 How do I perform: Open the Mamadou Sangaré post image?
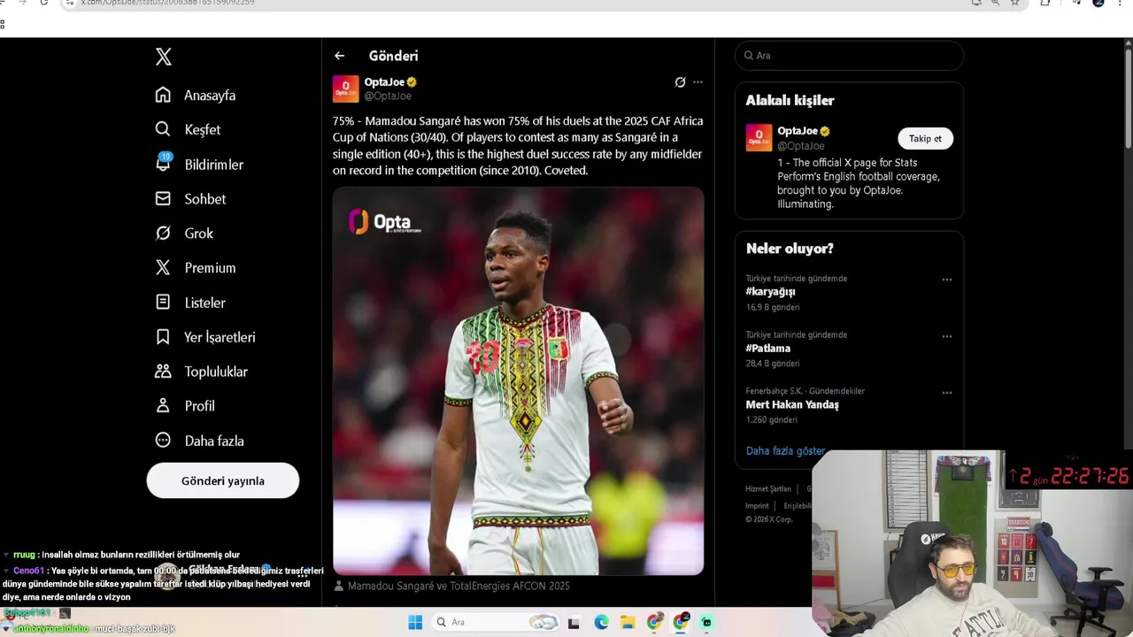pyautogui.click(x=518, y=380)
